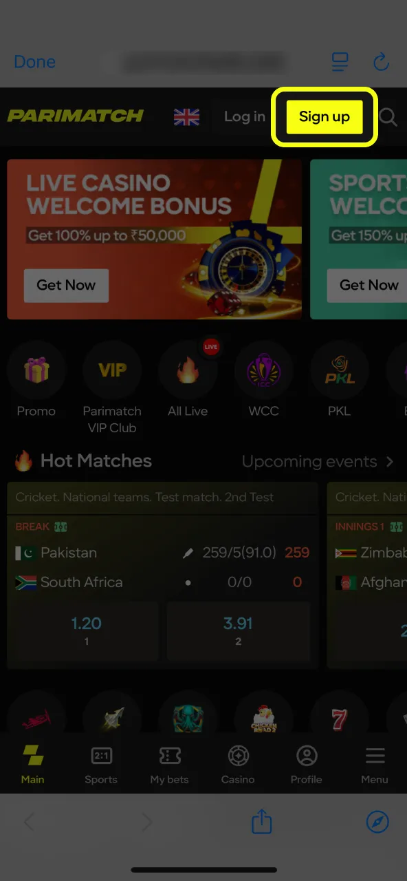The image size is (407, 881).
Task: Select the PKL league icon
Action: coord(339,371)
